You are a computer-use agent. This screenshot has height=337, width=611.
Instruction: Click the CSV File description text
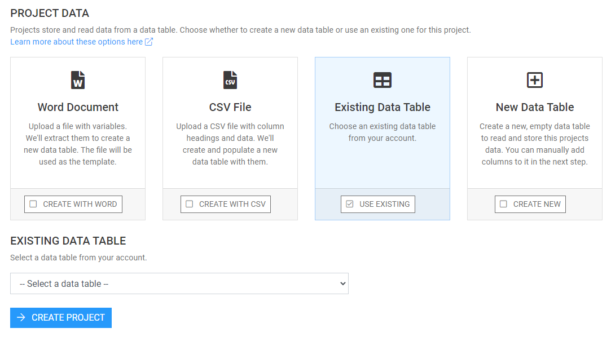(x=230, y=144)
